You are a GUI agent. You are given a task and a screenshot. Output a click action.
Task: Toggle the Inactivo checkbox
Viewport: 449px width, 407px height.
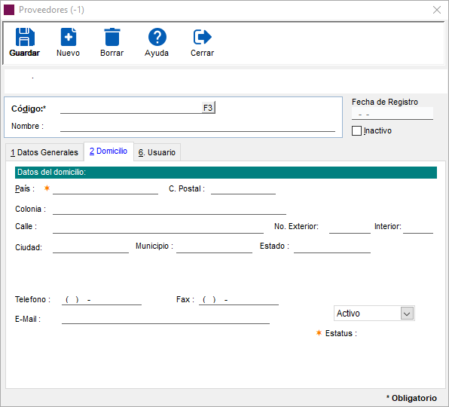click(356, 131)
